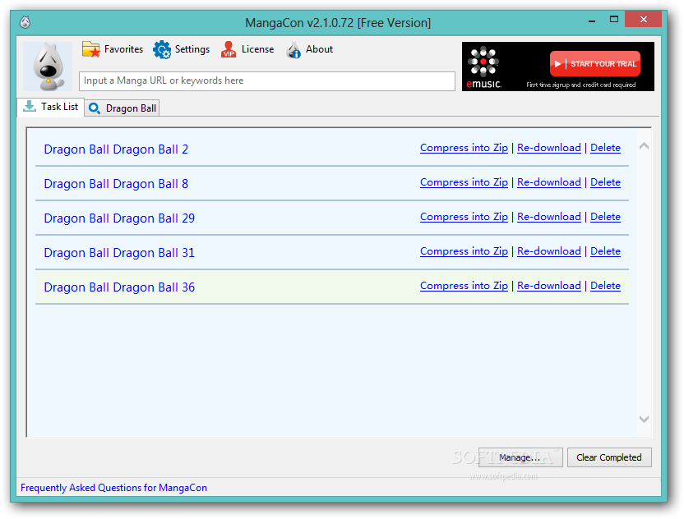The height and width of the screenshot is (519, 684).
Task: Open Favorites folder icon
Action: [91, 49]
